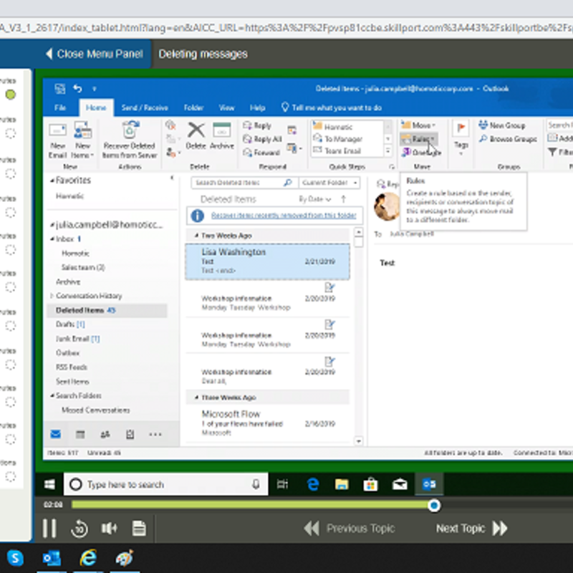Go to Next Topic
The image size is (573, 573).
coord(472,529)
